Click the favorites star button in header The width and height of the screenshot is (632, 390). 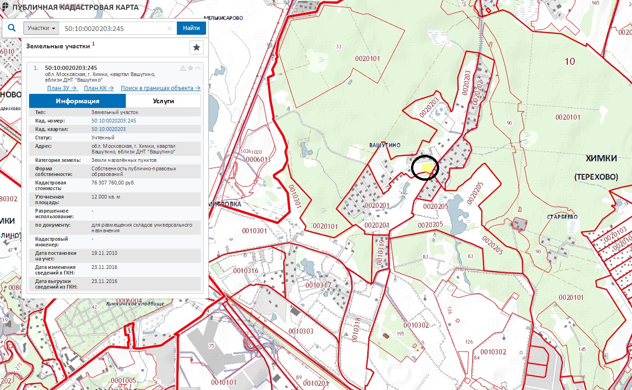[197, 47]
